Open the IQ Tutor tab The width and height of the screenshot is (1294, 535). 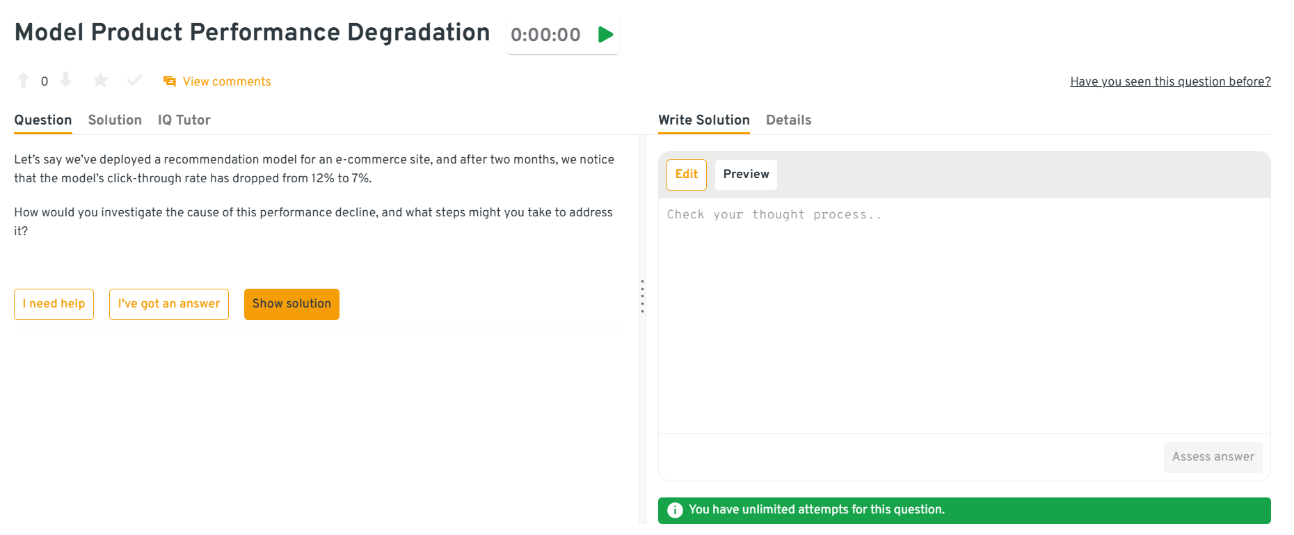(x=184, y=120)
